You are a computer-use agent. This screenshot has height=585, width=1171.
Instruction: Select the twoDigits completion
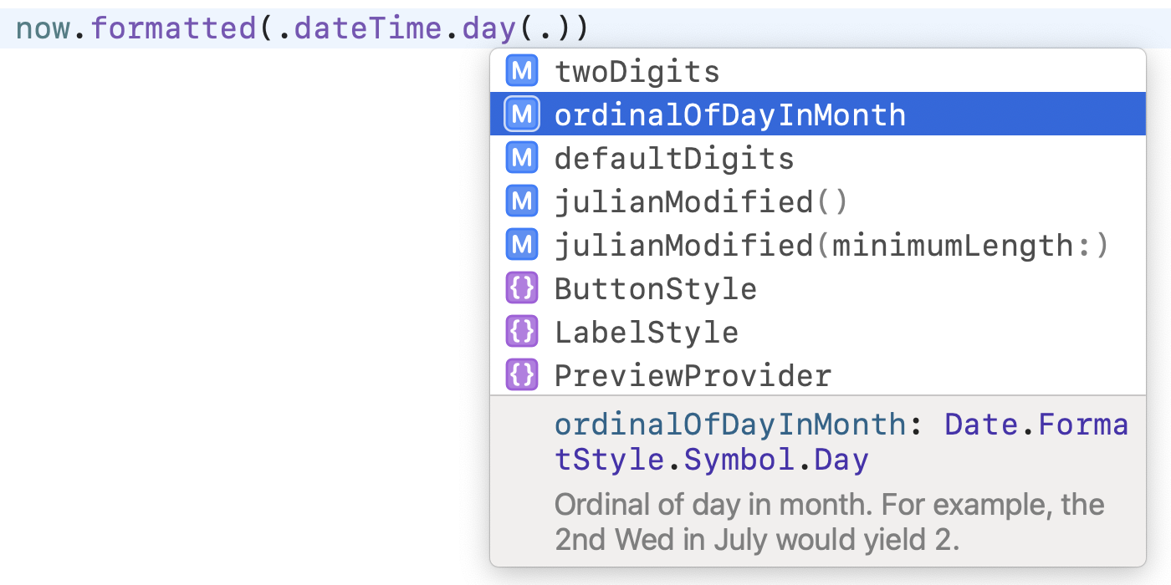637,72
